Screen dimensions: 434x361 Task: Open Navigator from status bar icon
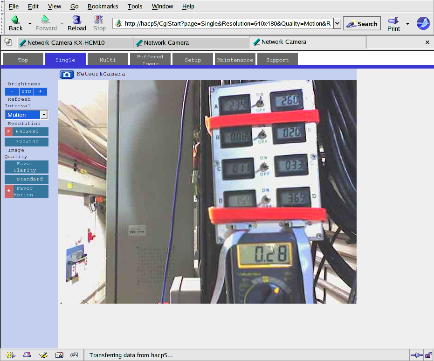10,355
